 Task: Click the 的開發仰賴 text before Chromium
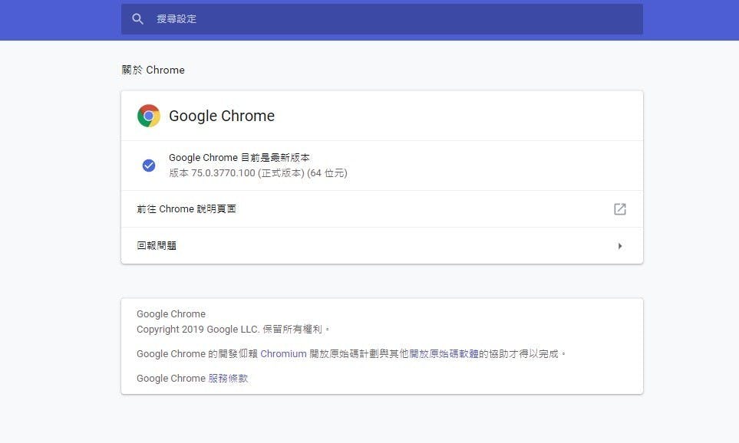pos(233,354)
